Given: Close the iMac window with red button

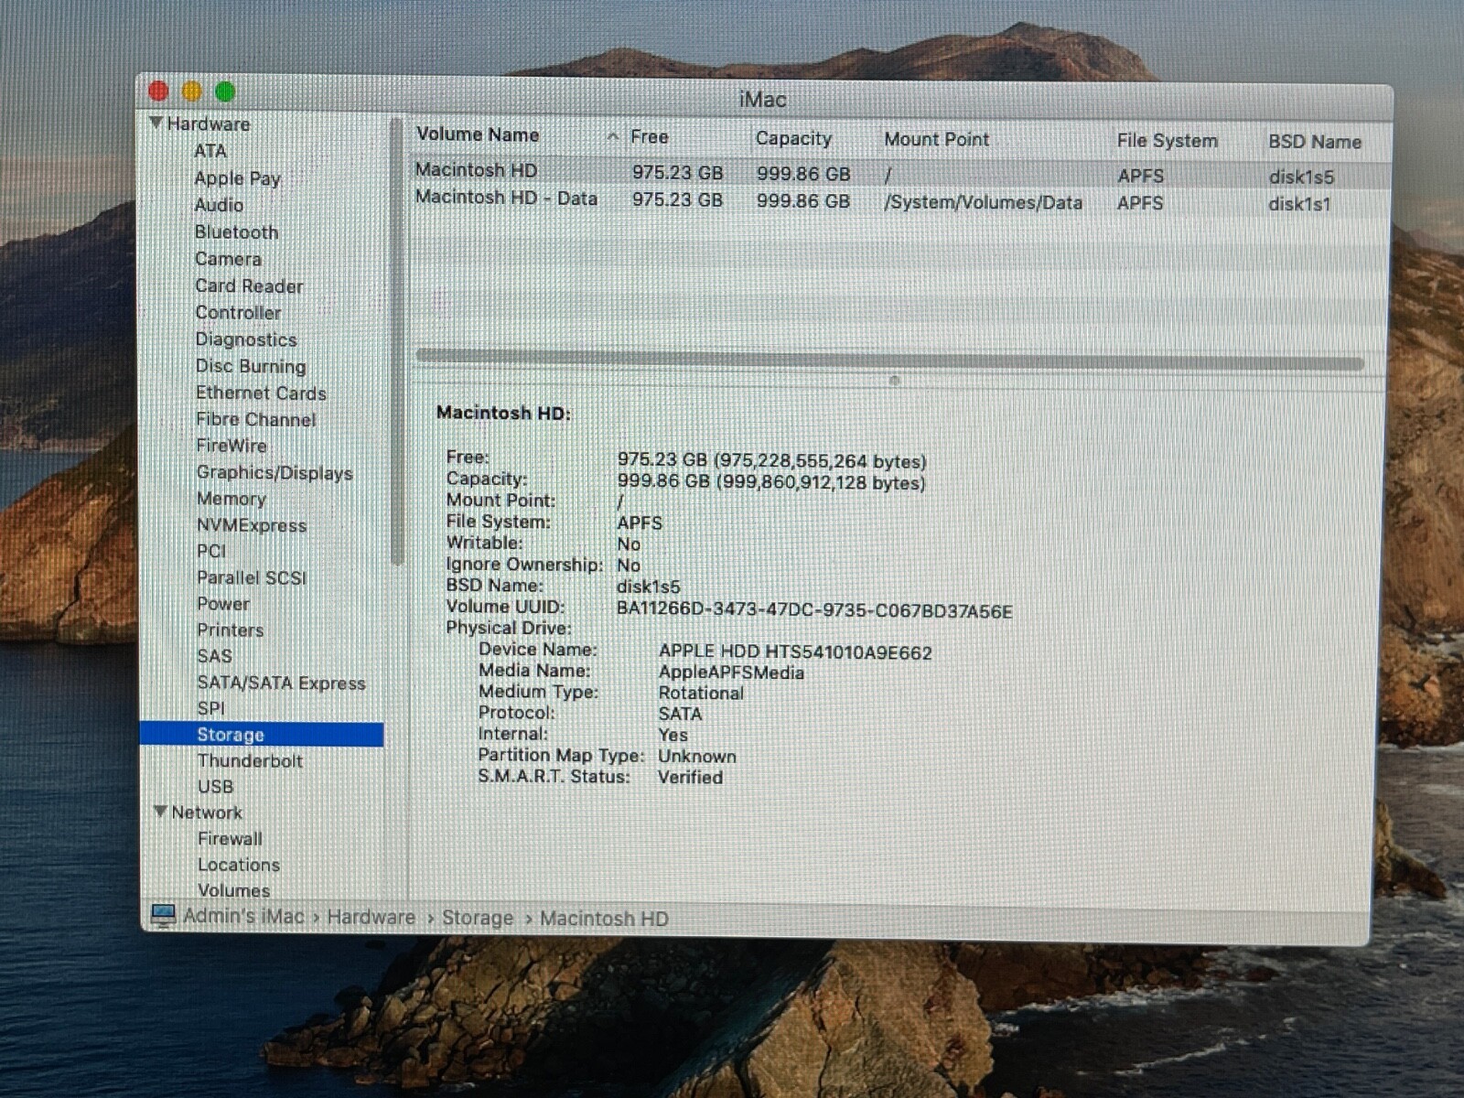Looking at the screenshot, I should click(158, 91).
